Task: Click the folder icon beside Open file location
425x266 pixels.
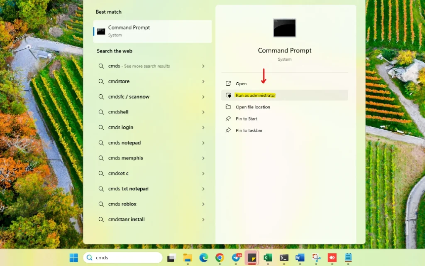Action: click(x=228, y=107)
